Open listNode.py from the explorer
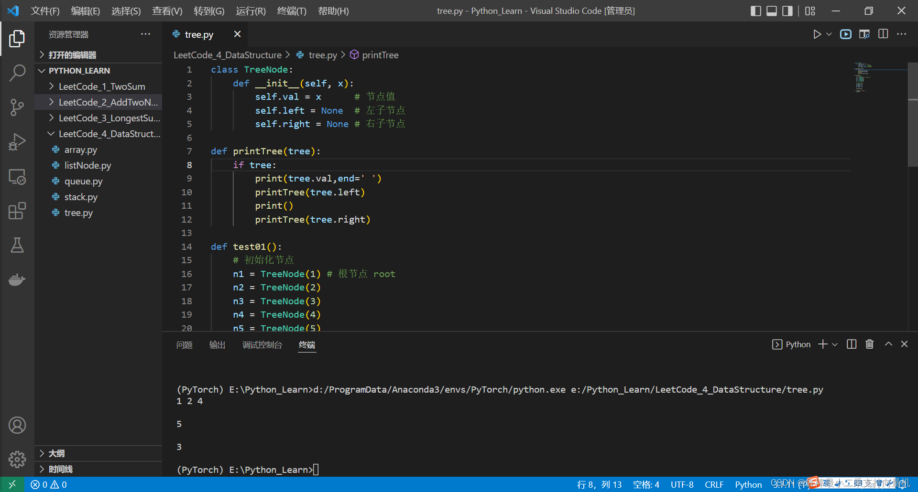The width and height of the screenshot is (918, 492). tap(98, 165)
